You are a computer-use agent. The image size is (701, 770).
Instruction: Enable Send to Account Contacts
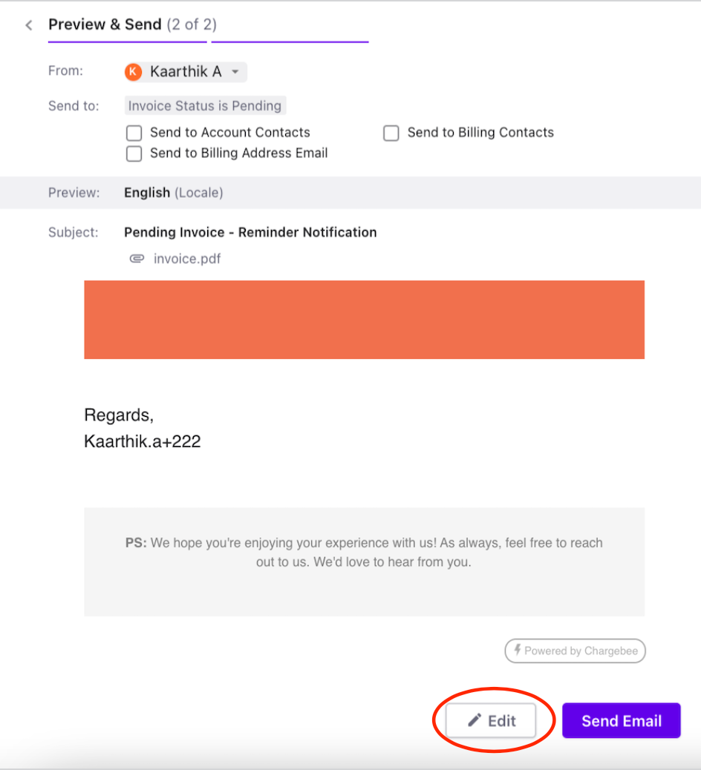[134, 133]
